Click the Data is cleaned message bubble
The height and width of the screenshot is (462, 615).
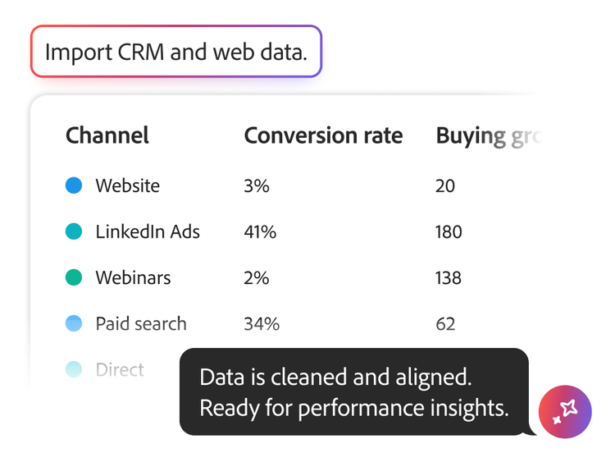click(353, 391)
